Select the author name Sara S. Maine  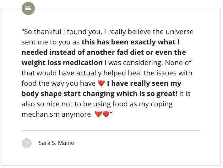(56, 143)
